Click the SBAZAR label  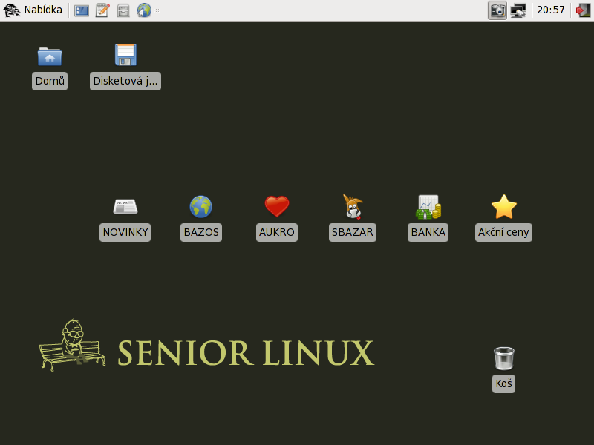pos(353,232)
